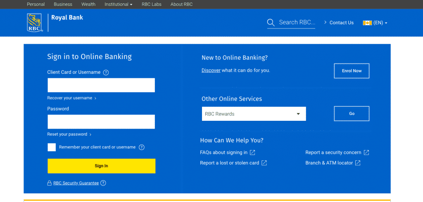Open the RBC Security Guarantee link
Image resolution: width=423 pixels, height=202 pixels.
click(x=76, y=183)
